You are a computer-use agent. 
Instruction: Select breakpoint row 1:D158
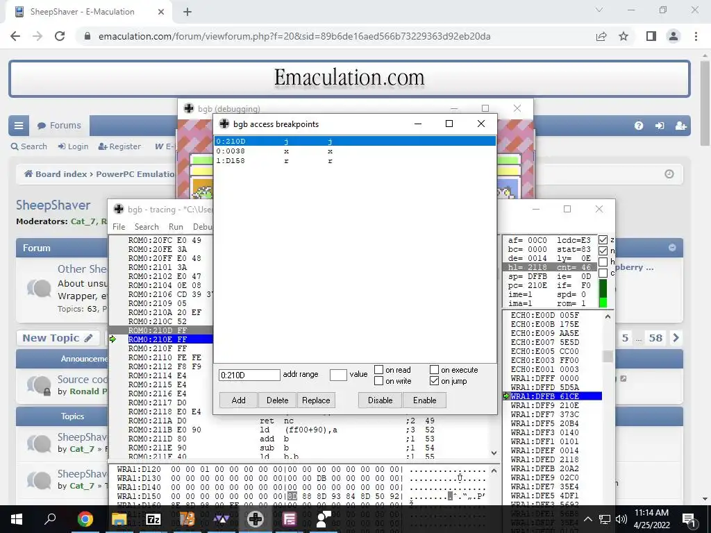(355, 161)
